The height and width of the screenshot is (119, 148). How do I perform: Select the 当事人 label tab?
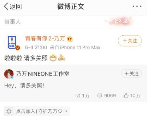tap(12, 22)
